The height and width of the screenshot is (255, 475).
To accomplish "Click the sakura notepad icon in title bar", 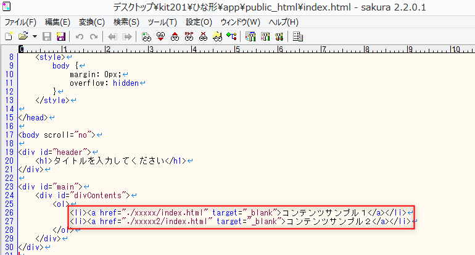I will 6,6.
